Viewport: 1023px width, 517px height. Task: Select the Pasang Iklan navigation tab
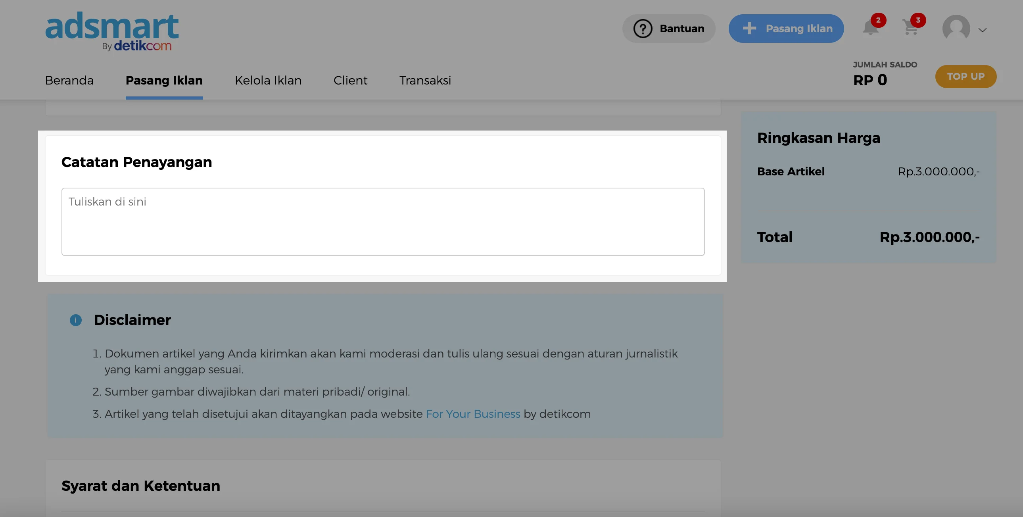[x=164, y=81]
